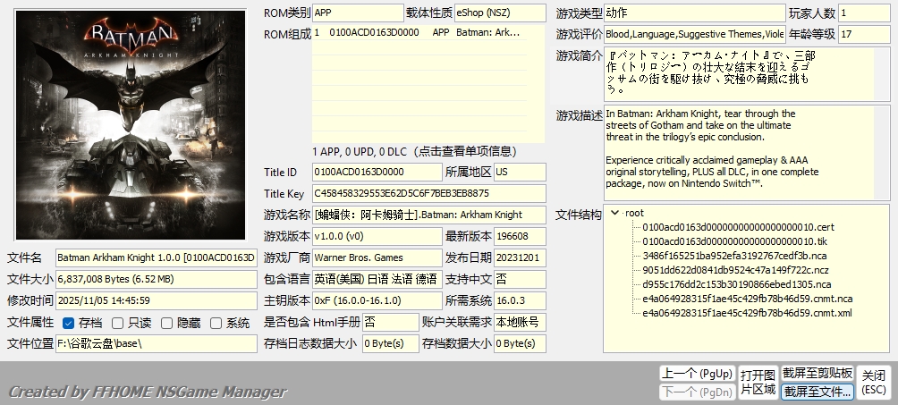Click the 支持中文 field showing 否
This screenshot has width=898, height=405.
pyautogui.click(x=520, y=279)
